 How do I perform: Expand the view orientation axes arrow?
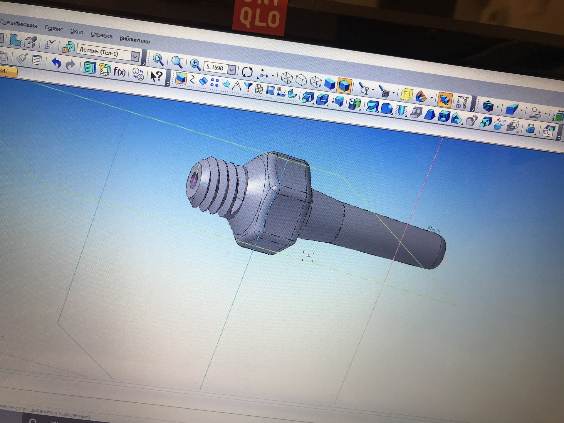tap(273, 76)
